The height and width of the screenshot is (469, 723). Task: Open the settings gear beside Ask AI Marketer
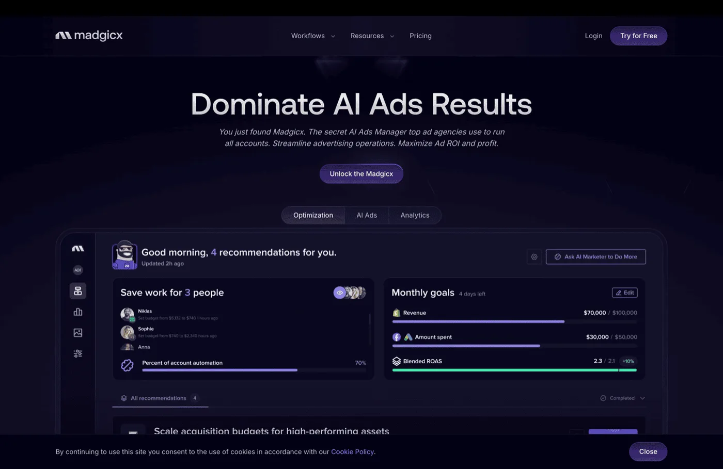pos(534,256)
